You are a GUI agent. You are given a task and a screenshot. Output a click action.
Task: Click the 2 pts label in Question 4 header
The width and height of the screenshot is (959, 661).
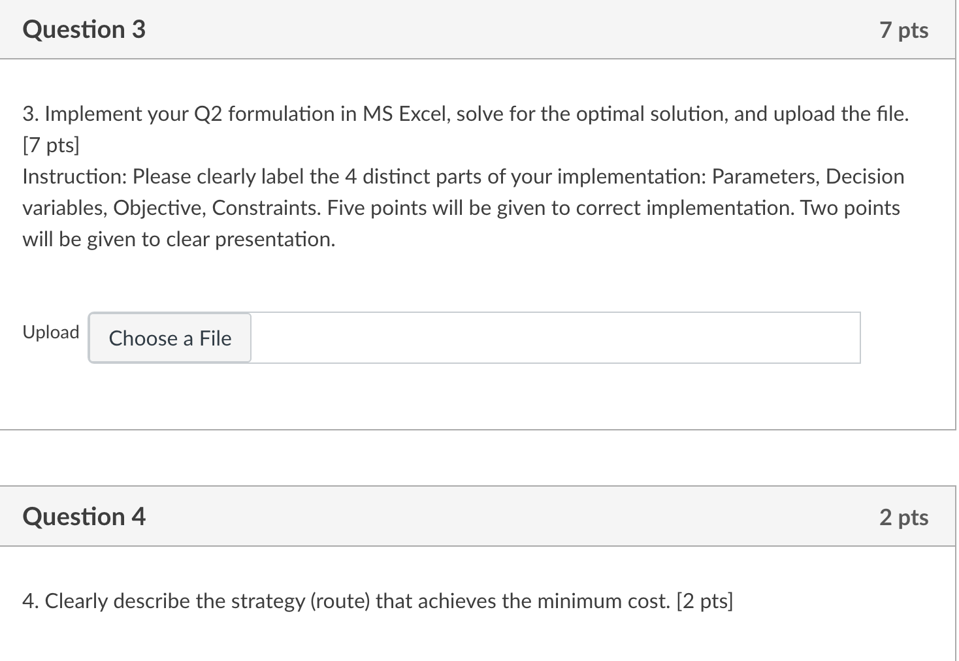pyautogui.click(x=903, y=517)
